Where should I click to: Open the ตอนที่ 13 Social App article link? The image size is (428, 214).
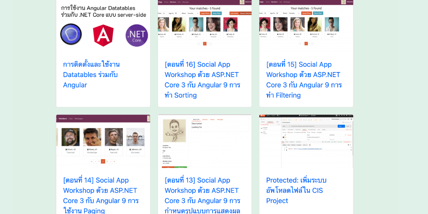202,195
